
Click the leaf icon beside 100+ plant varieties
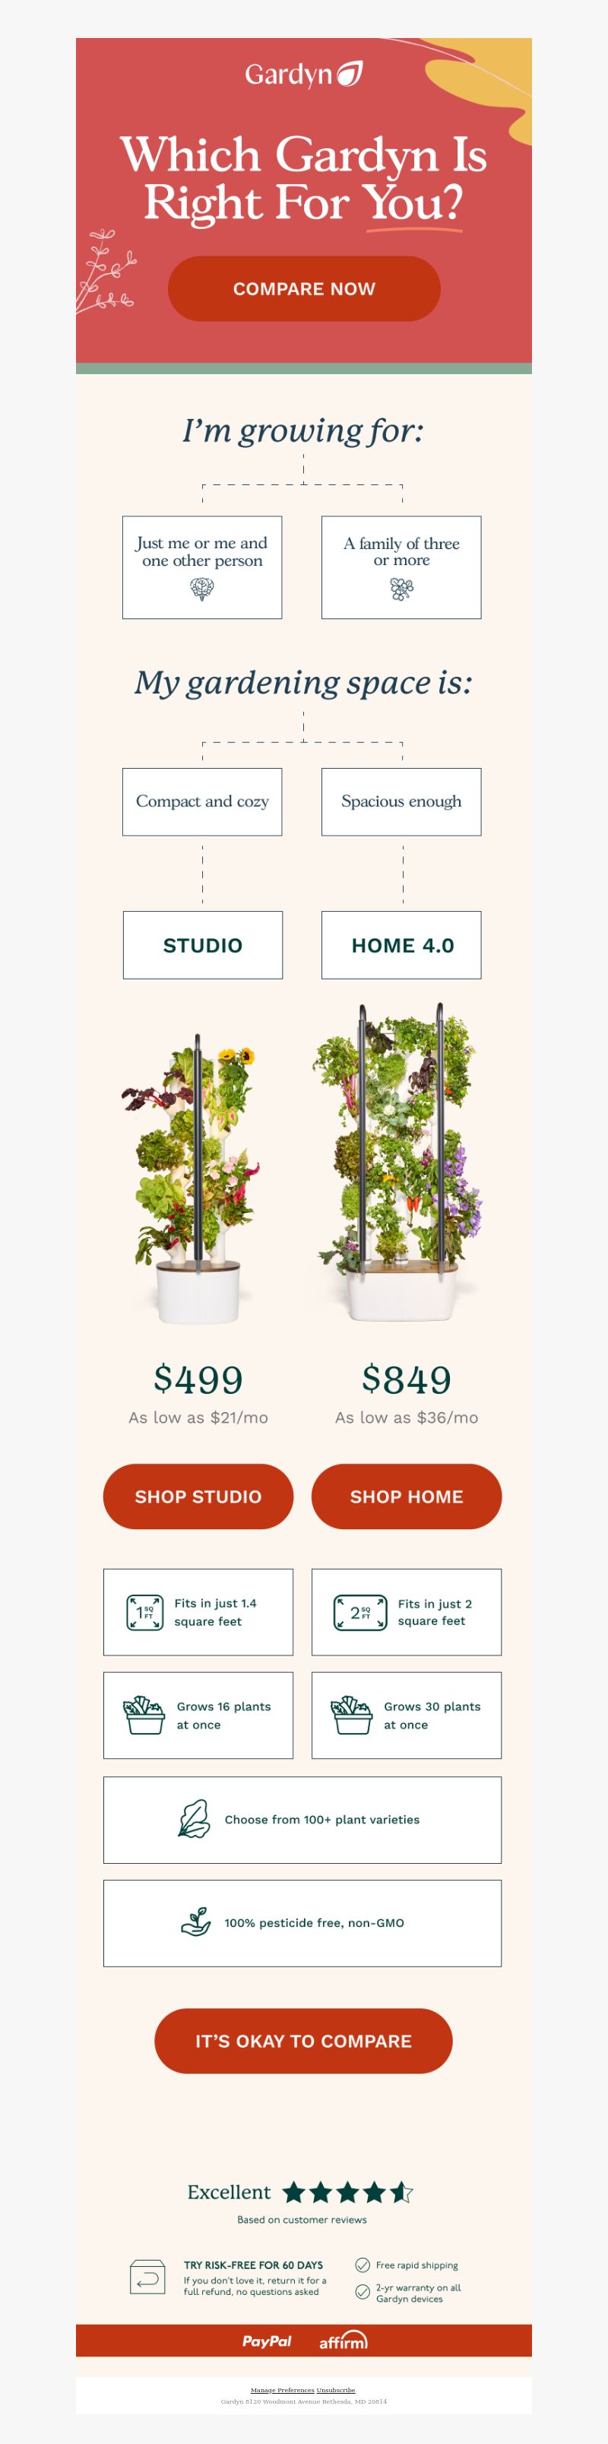194,1819
